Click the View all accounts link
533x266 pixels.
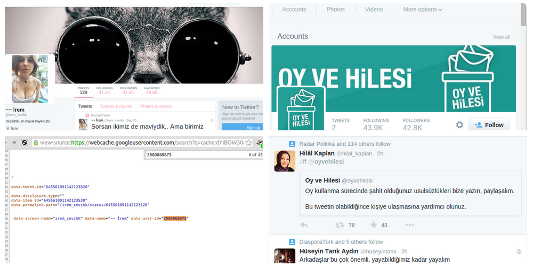click(502, 37)
